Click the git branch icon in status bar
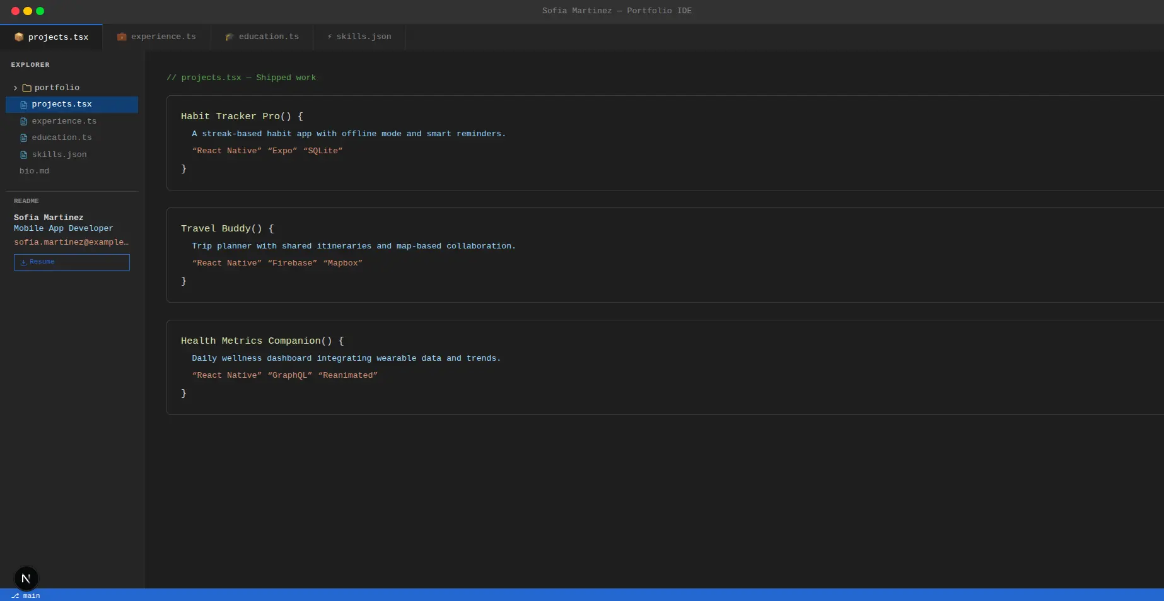The image size is (1164, 601). click(x=15, y=596)
